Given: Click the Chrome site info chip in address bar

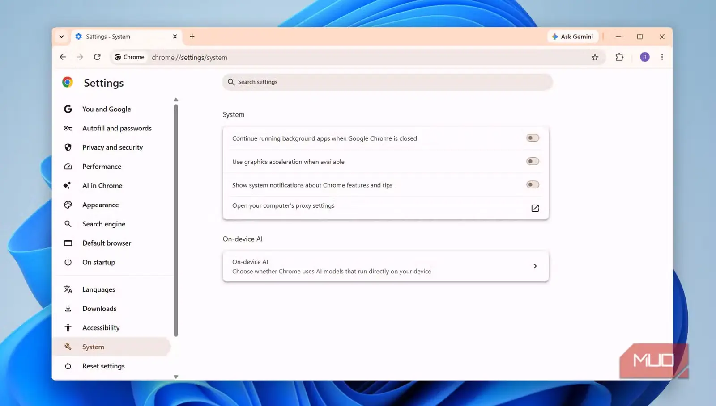Looking at the screenshot, I should coord(129,57).
